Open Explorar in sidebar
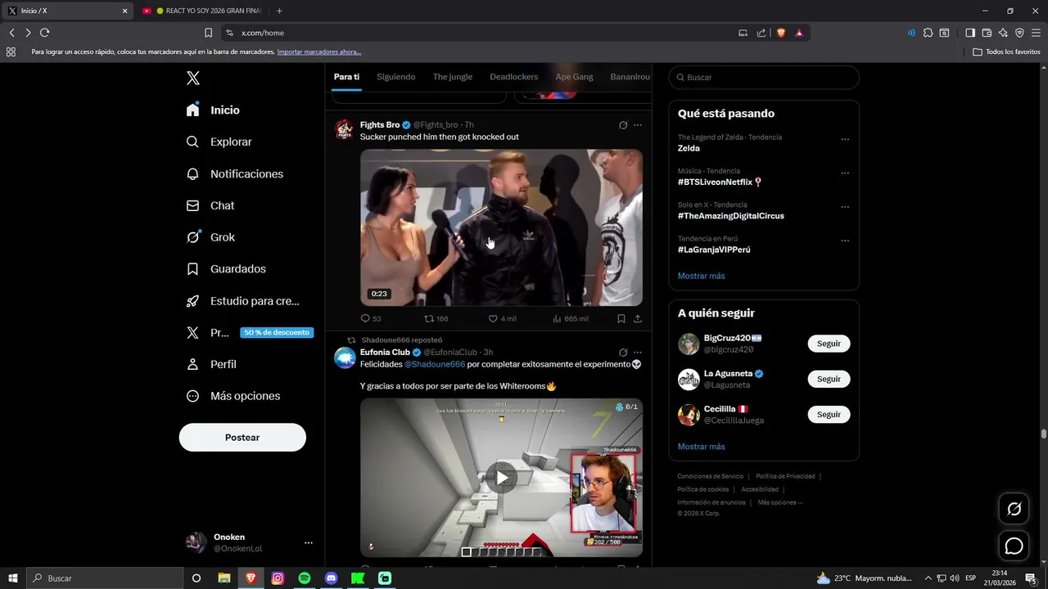 [219, 142]
